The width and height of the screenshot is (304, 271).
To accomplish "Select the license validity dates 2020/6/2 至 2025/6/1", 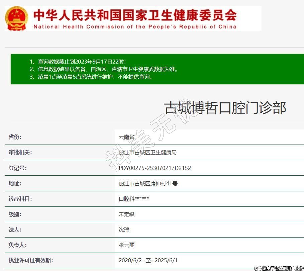I will [x=148, y=260].
